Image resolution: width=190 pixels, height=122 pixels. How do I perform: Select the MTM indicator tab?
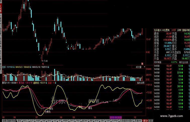tap(97, 120)
